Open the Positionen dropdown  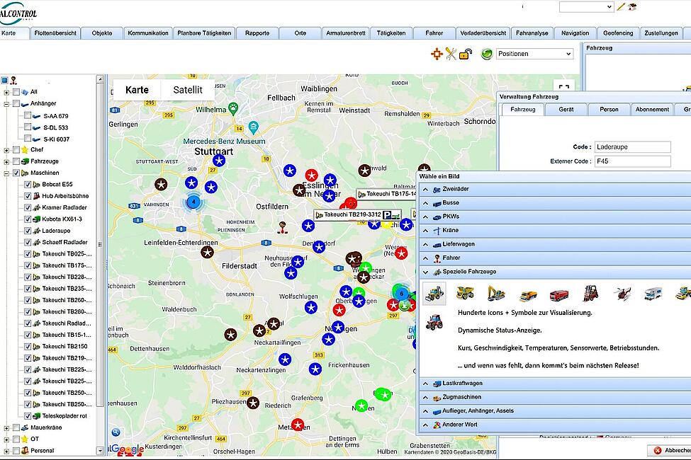coord(534,54)
